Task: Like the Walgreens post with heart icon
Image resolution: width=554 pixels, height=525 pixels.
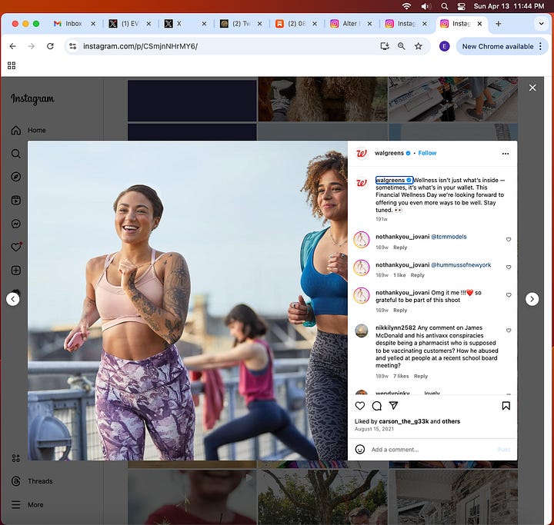Action: pos(359,406)
